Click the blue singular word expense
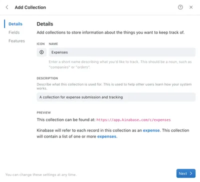 [x=151, y=130]
